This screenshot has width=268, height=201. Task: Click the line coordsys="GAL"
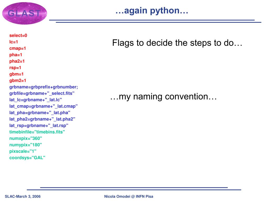27,158
